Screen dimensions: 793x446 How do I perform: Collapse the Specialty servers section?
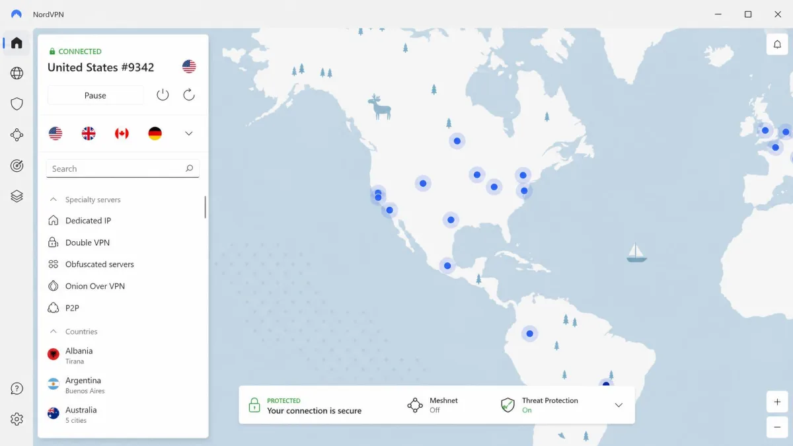[x=54, y=200]
